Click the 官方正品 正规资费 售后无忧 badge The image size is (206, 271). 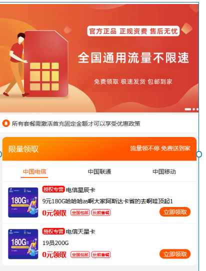133,31
